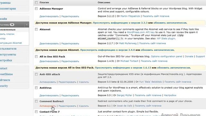Update All in One SEO Pack automatically
This screenshot has height=116, width=206.
tap(173, 68)
